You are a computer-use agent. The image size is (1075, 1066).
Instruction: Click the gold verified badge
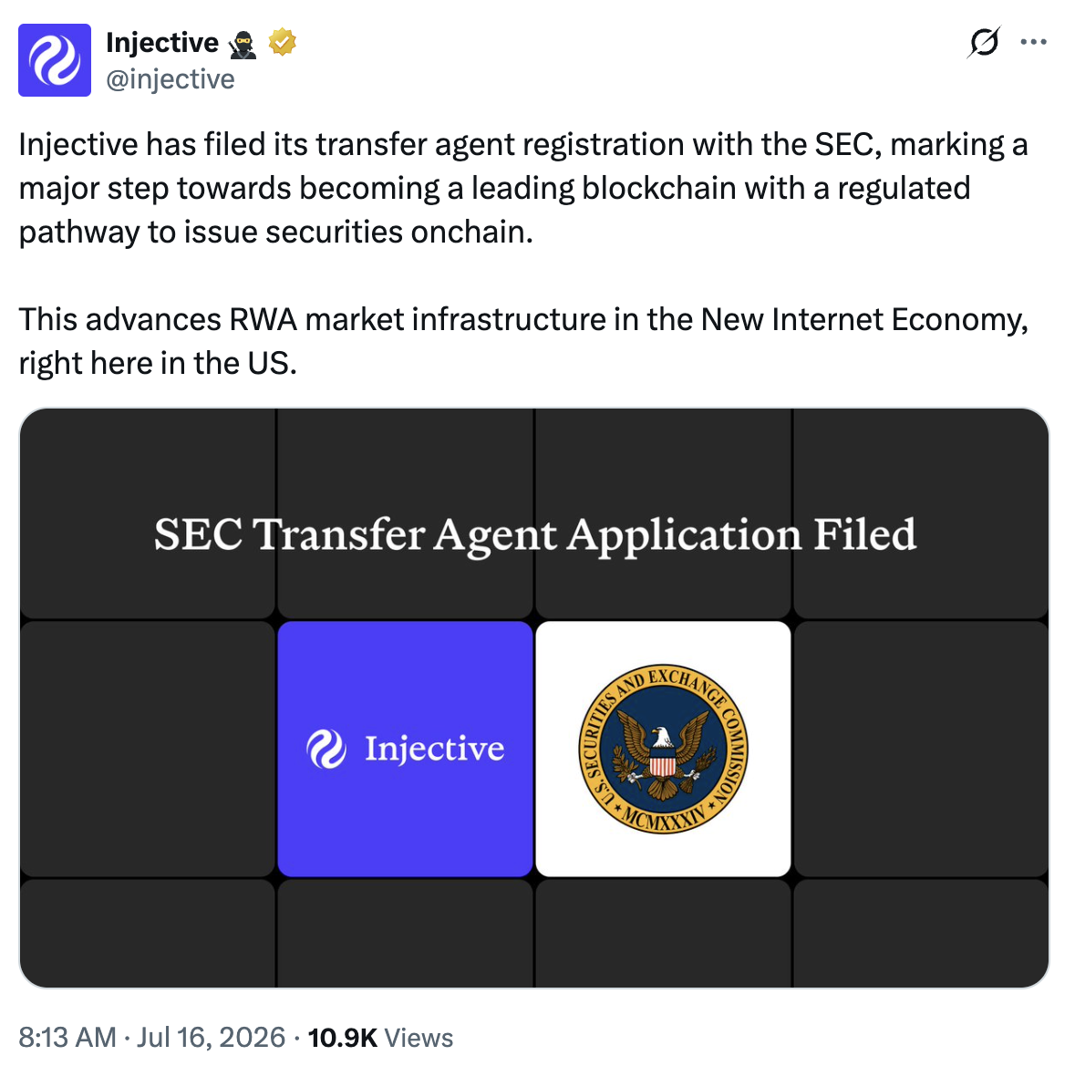282,43
